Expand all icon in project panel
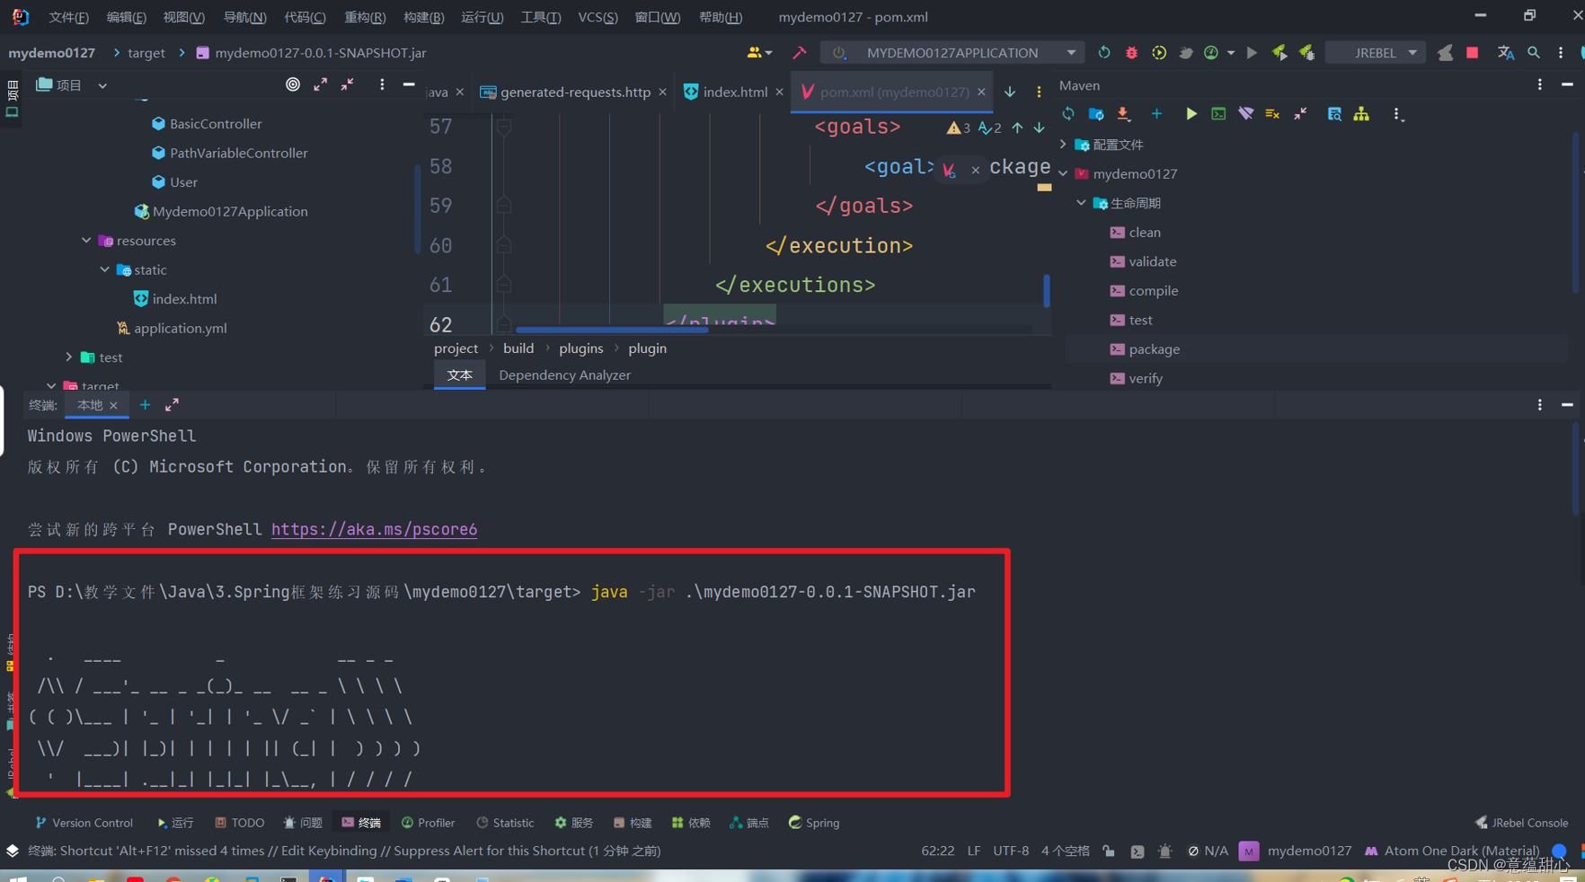 (320, 84)
